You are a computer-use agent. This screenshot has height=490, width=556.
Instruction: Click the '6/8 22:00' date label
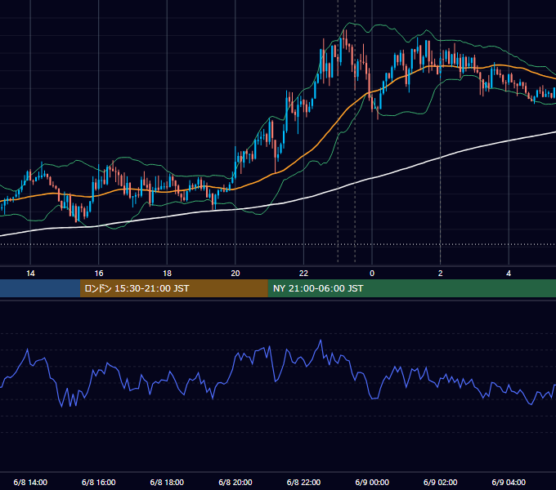(x=303, y=482)
